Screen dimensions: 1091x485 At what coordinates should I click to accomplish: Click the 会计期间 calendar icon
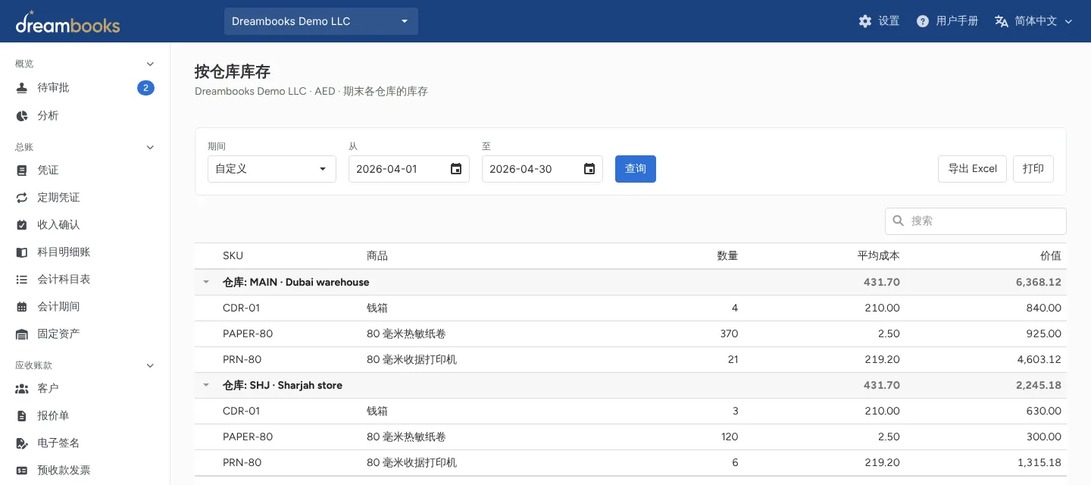click(x=22, y=307)
